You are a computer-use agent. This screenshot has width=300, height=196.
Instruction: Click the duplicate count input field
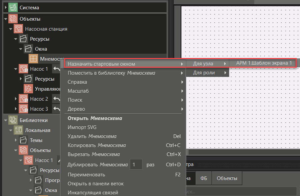(x=136, y=165)
